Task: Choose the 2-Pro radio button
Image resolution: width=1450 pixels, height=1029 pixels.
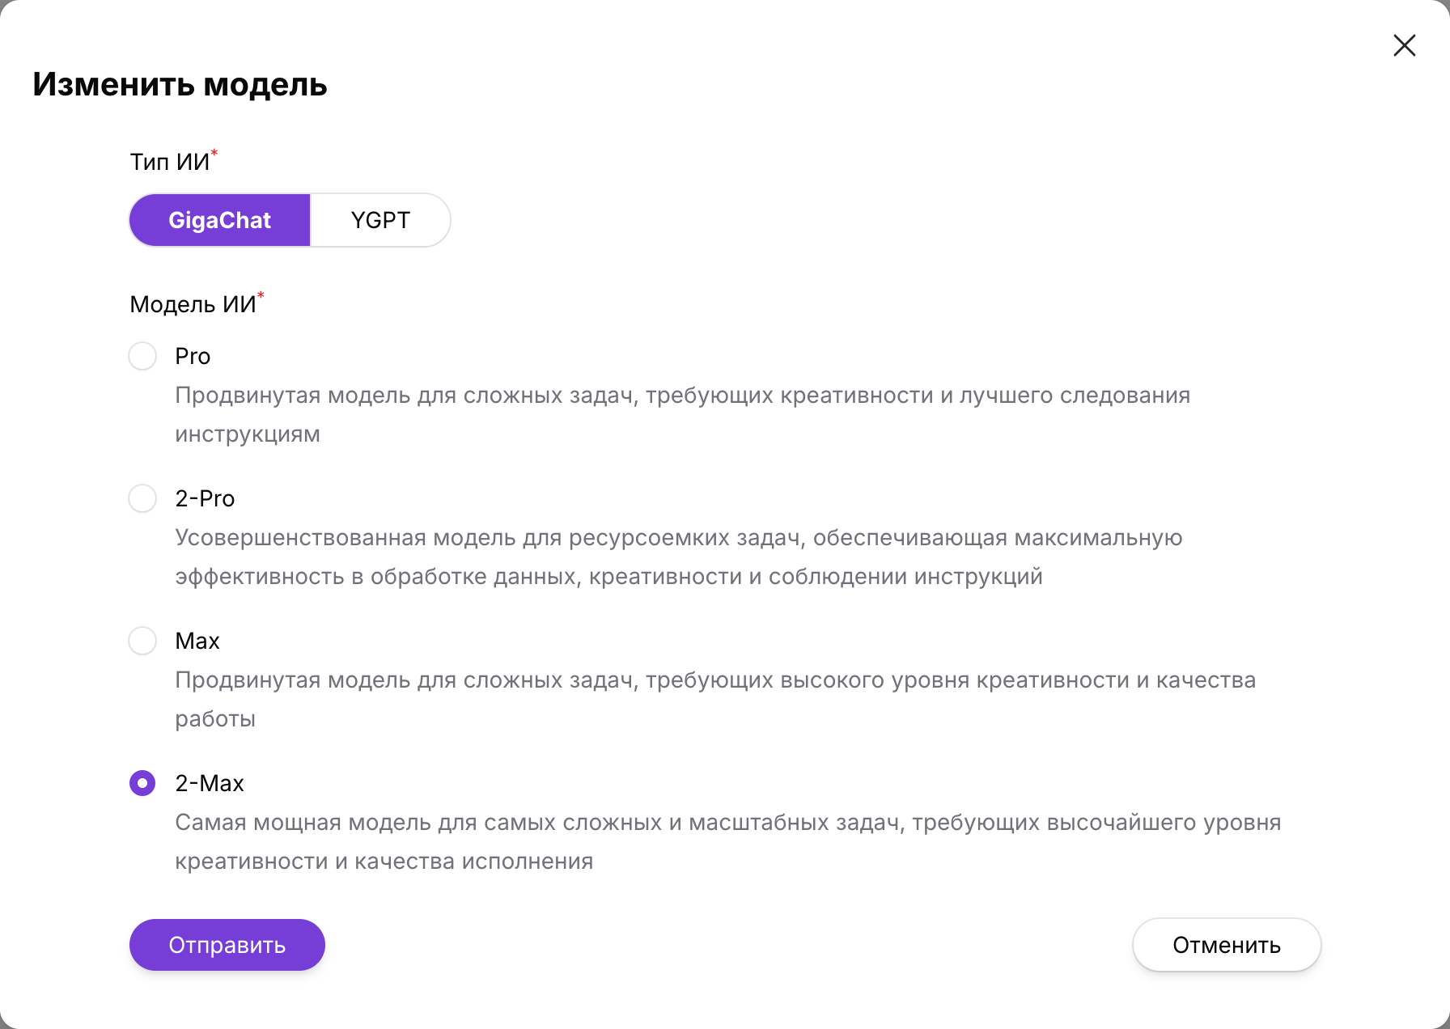Action: 142,498
